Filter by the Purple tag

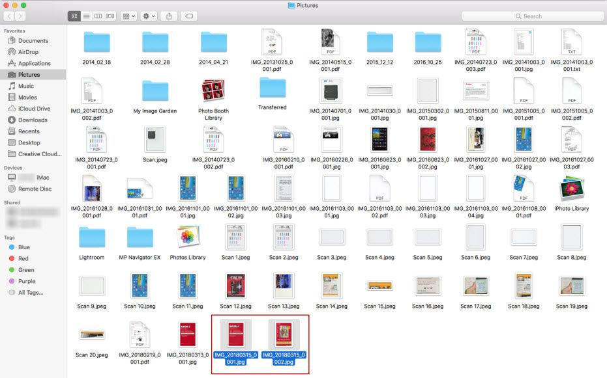33,281
